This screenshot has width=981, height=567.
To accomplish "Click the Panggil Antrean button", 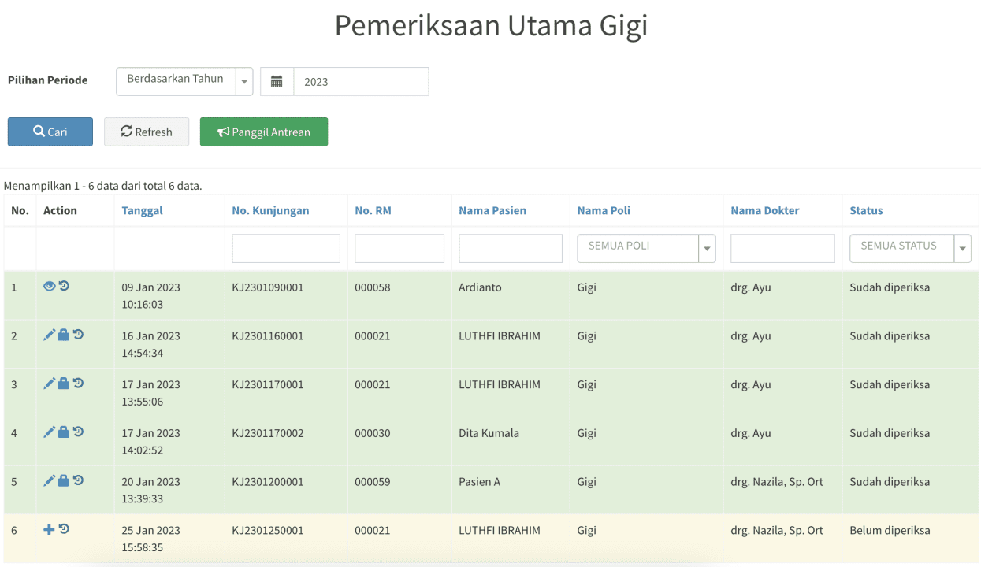I will 264,132.
